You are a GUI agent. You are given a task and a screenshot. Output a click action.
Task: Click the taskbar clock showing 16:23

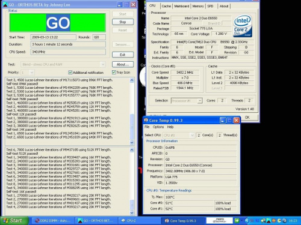(293, 221)
